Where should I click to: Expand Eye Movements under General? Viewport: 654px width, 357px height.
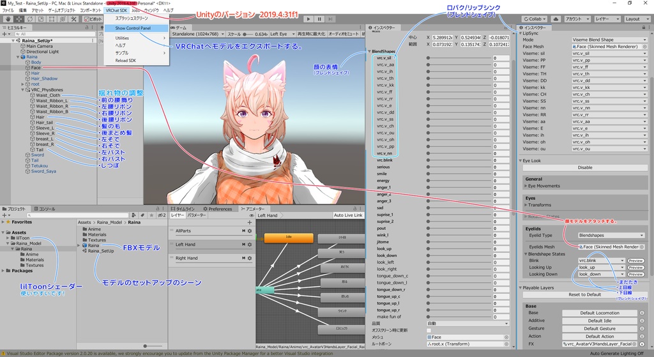pos(526,186)
